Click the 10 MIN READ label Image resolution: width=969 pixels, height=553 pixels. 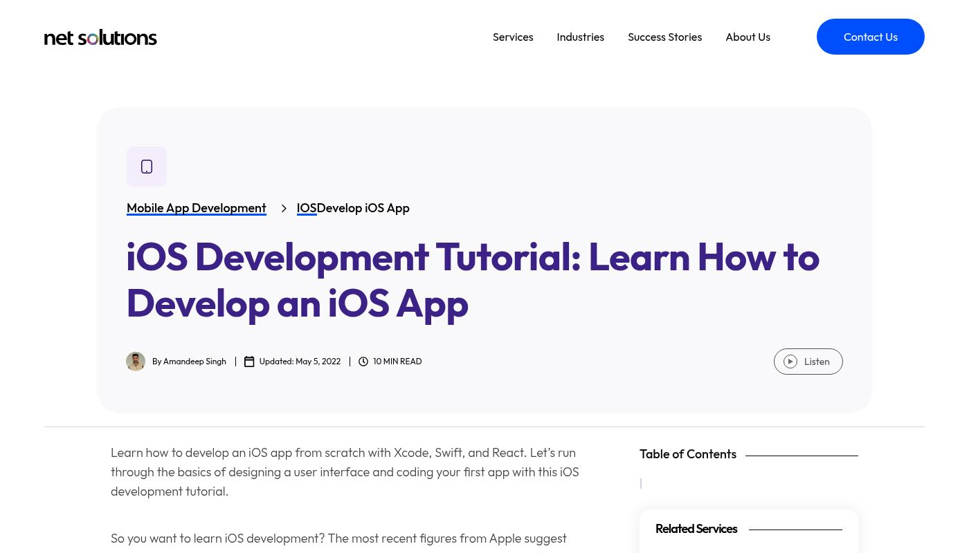(x=397, y=362)
